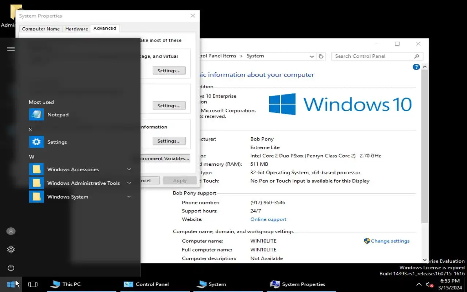Click the System window vertical scrollbar
467x292 pixels.
tap(425, 146)
